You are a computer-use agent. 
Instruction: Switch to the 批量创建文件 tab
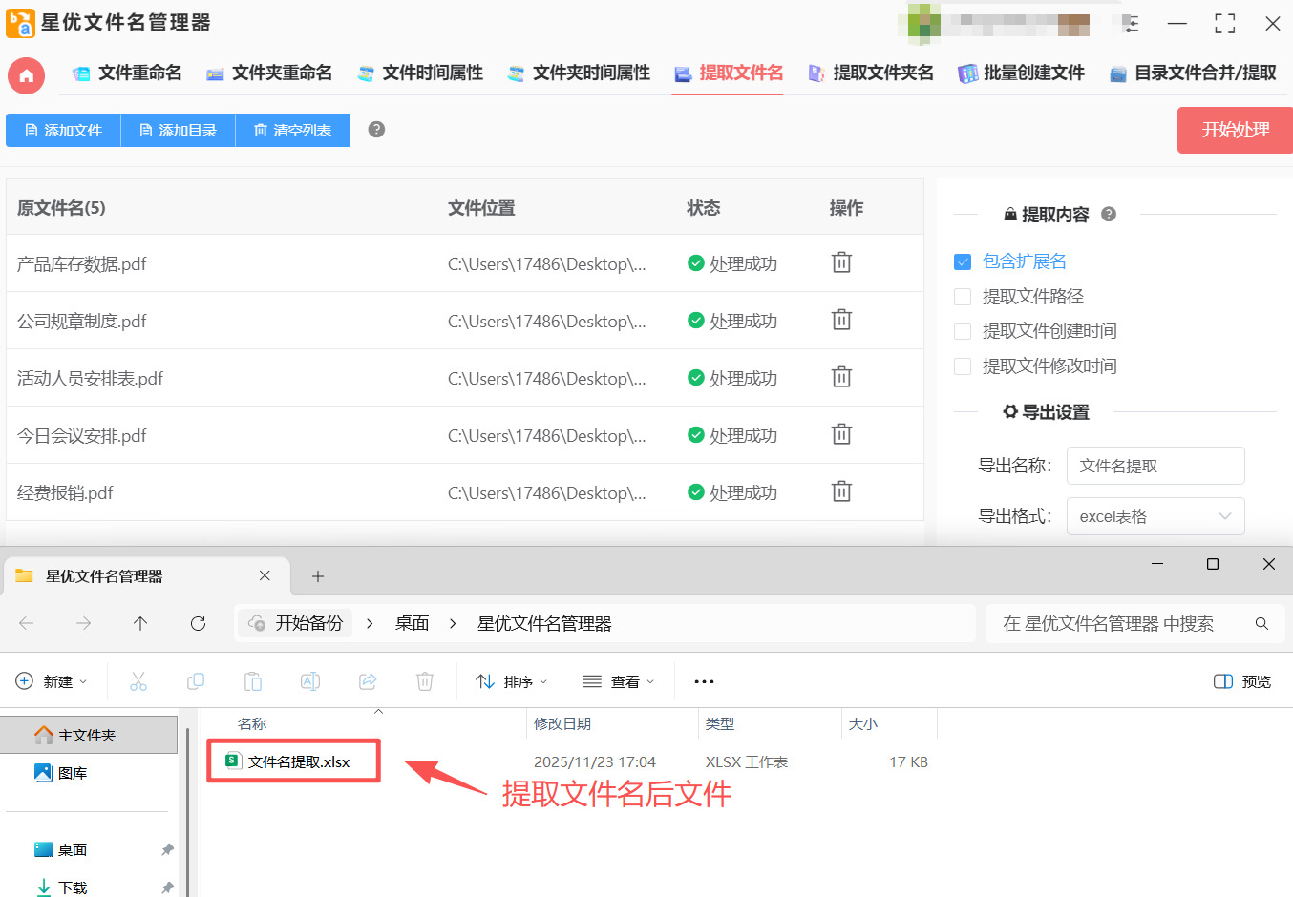pos(1021,72)
